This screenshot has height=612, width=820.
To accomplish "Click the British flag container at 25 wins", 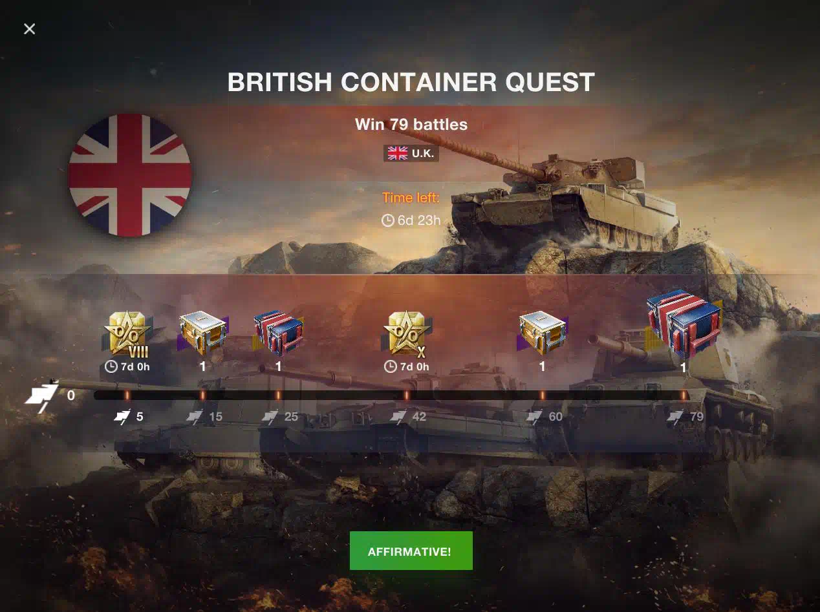I will pos(278,333).
